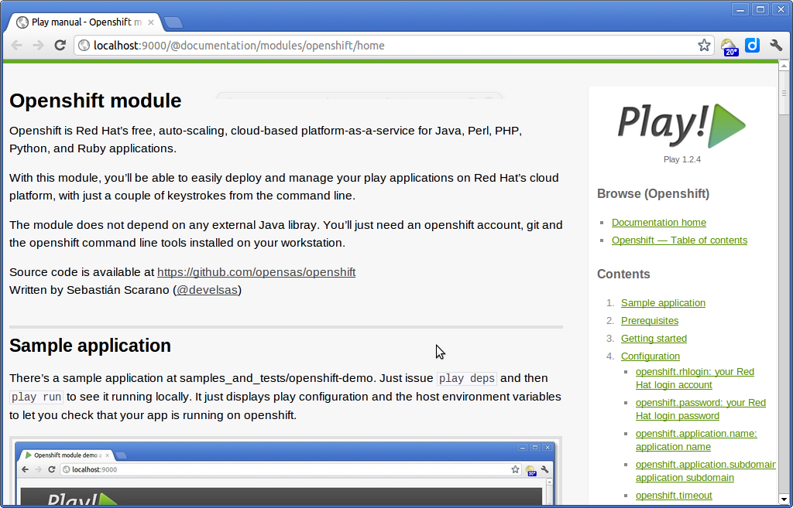This screenshot has width=793, height=508.
Task: Click the vertical scrollbar thumb
Action: click(x=784, y=93)
